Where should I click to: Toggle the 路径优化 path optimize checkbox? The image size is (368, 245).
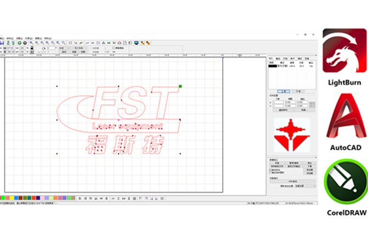270,170
